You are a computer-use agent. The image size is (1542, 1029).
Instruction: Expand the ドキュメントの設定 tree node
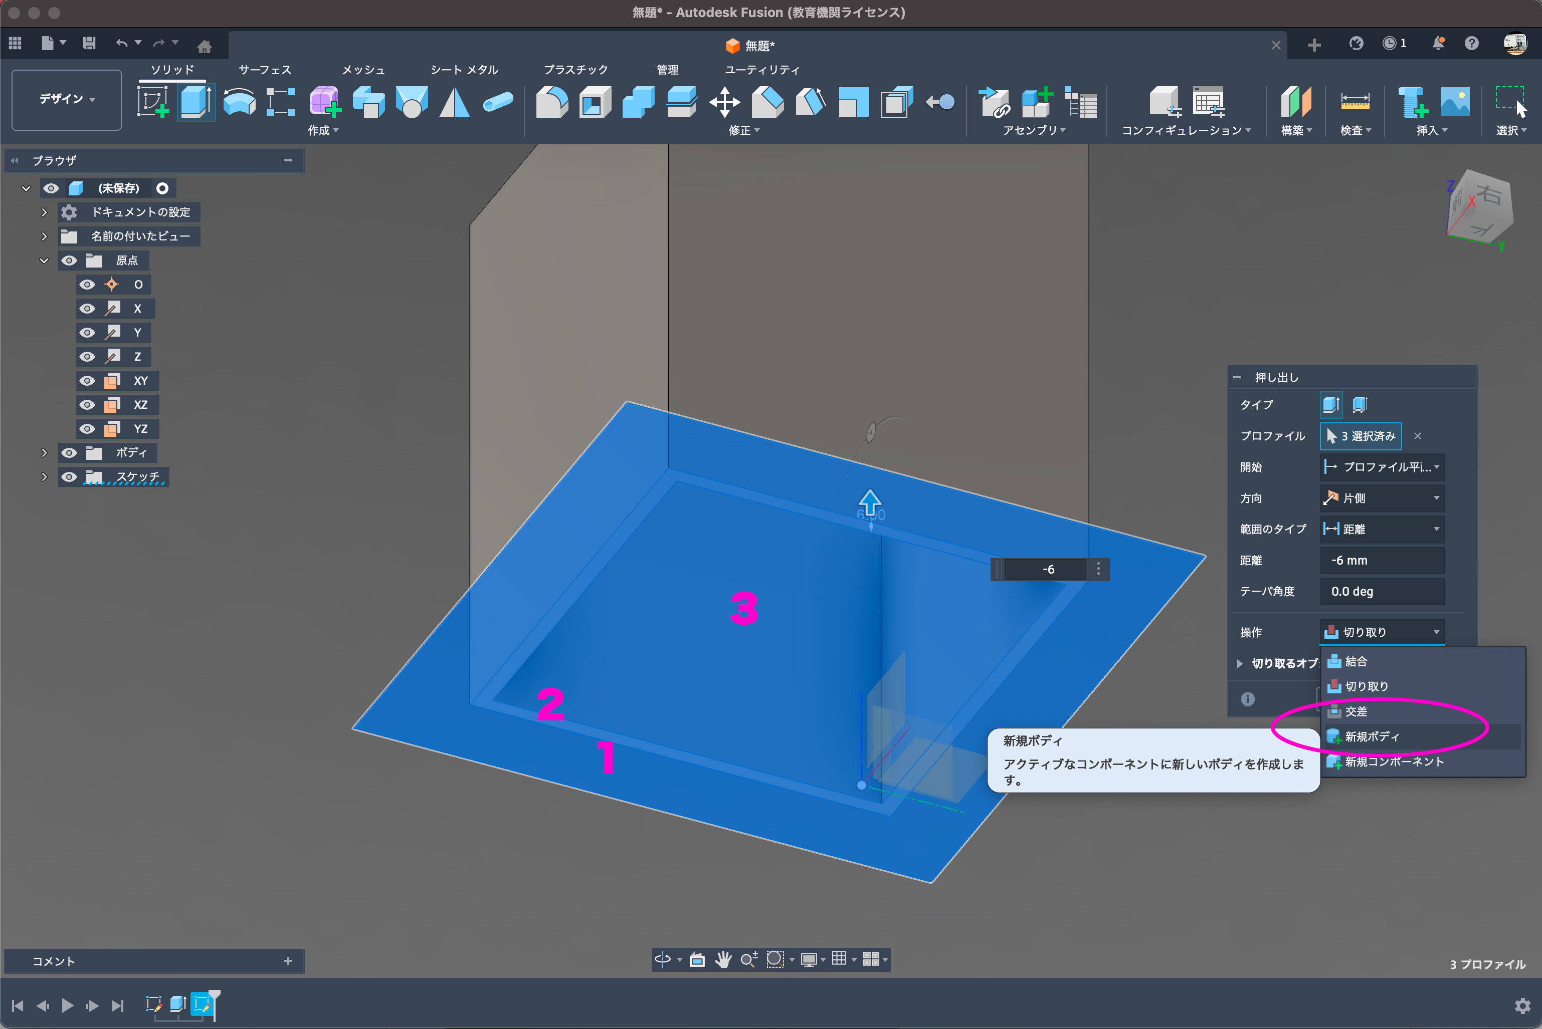(44, 212)
